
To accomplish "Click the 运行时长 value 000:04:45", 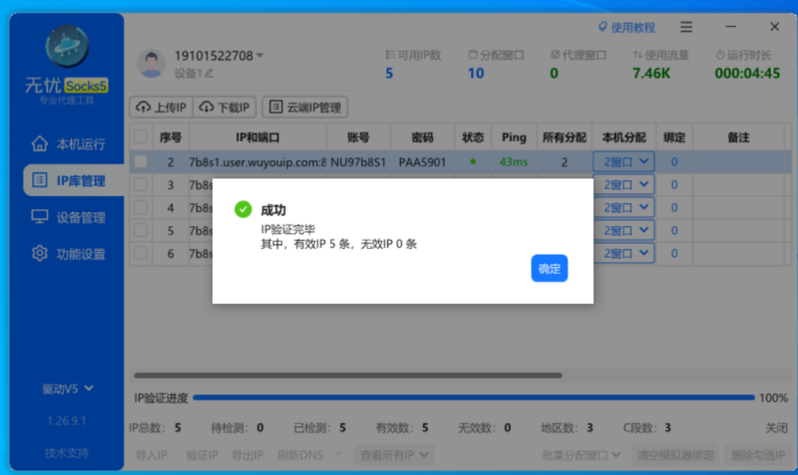I will tap(747, 74).
